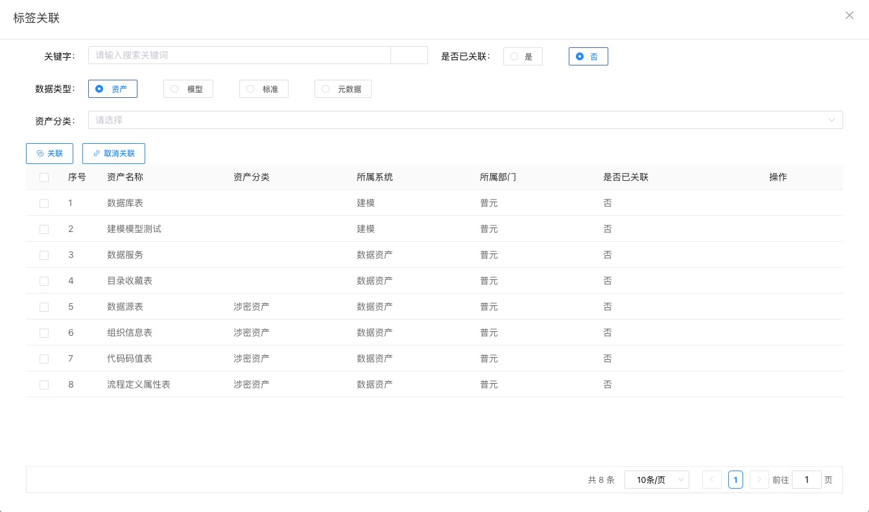Click 数据资产 in the 数据服务 row
The width and height of the screenshot is (869, 512).
(x=375, y=255)
